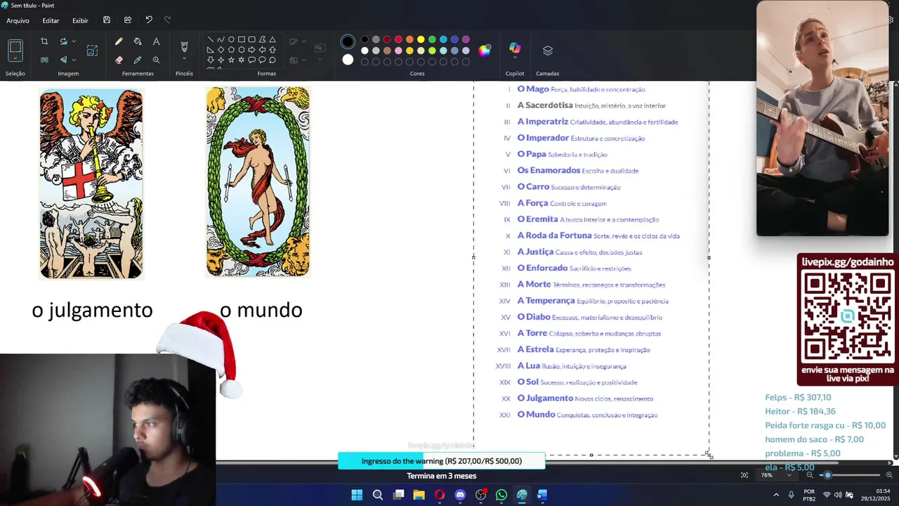The image size is (899, 506).
Task: Expand the rotate options arrow
Action: click(x=74, y=41)
